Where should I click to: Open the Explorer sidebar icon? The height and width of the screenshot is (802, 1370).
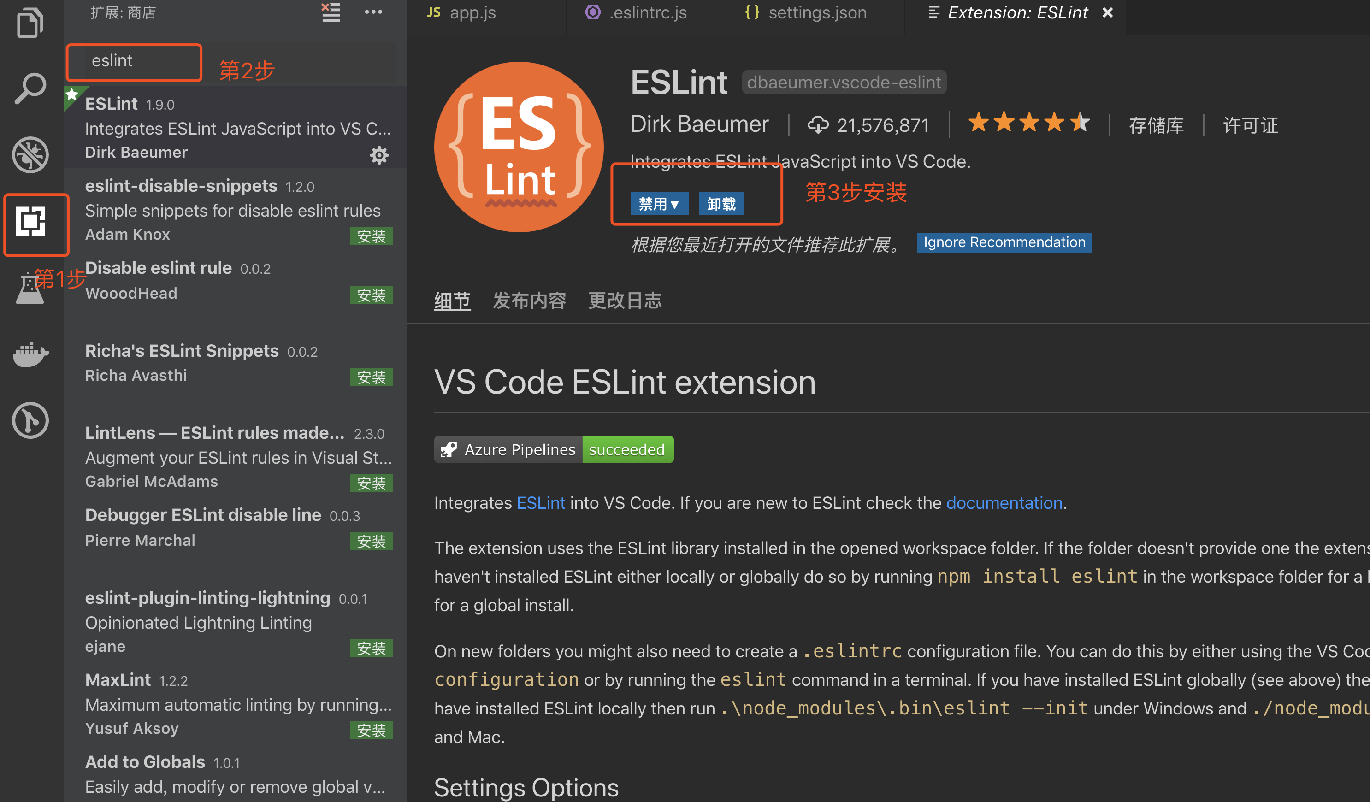tap(30, 23)
